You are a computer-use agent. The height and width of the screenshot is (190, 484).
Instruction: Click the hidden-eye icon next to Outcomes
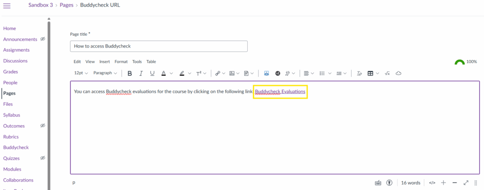[x=43, y=126]
